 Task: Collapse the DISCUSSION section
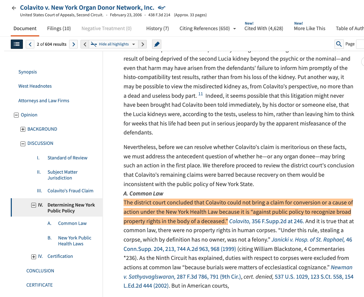click(x=23, y=143)
